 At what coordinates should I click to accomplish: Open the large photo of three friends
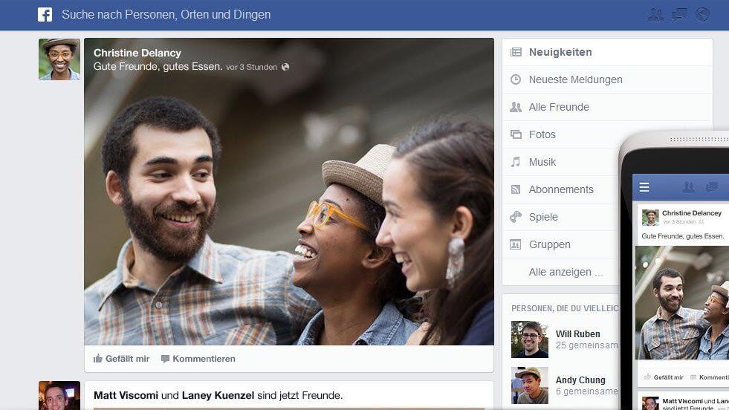tap(289, 192)
